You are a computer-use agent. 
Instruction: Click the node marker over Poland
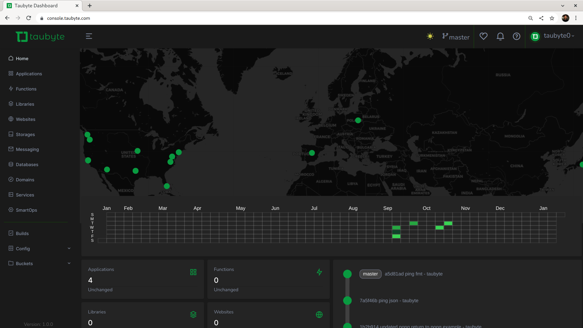(358, 120)
